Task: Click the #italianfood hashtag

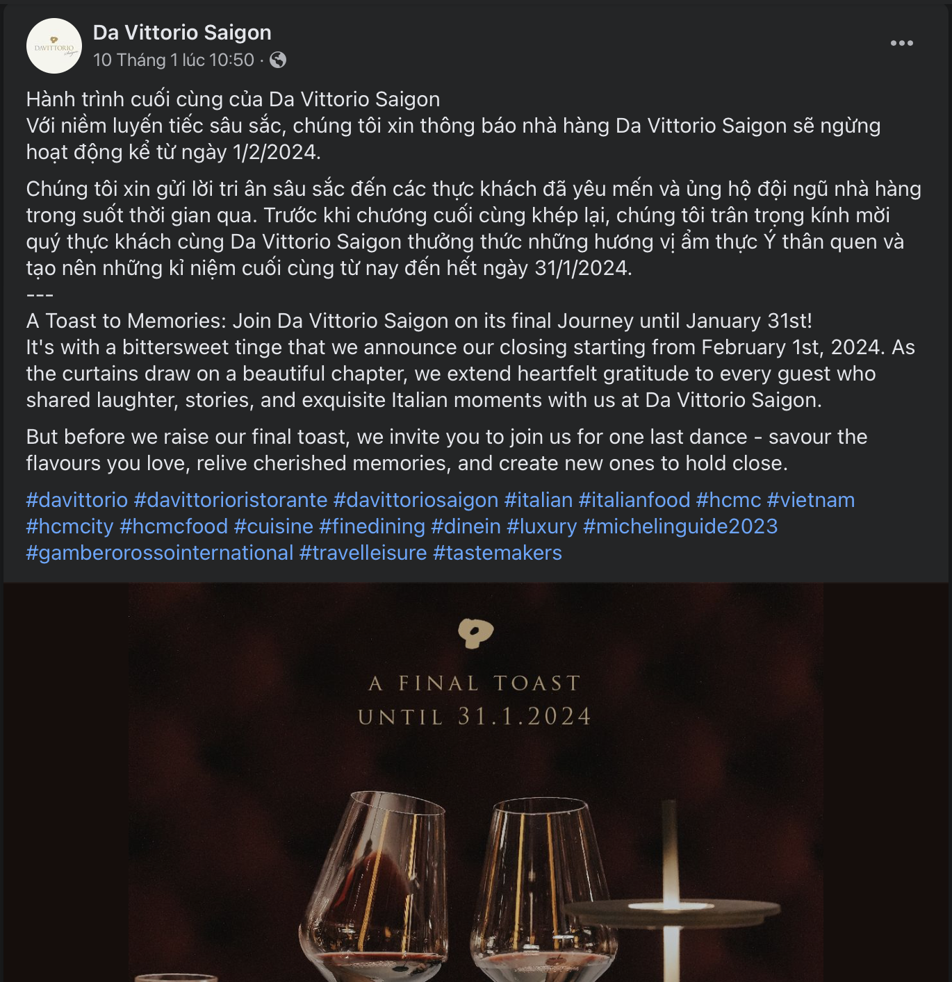Action: (634, 500)
